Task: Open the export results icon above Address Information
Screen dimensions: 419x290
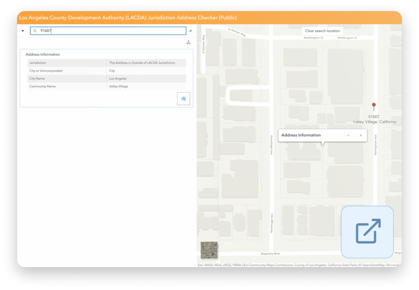Action: point(188,42)
